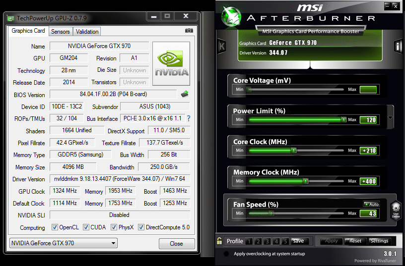The height and width of the screenshot is (266, 405).
Task: Open Afterburner Settings
Action: point(379,241)
